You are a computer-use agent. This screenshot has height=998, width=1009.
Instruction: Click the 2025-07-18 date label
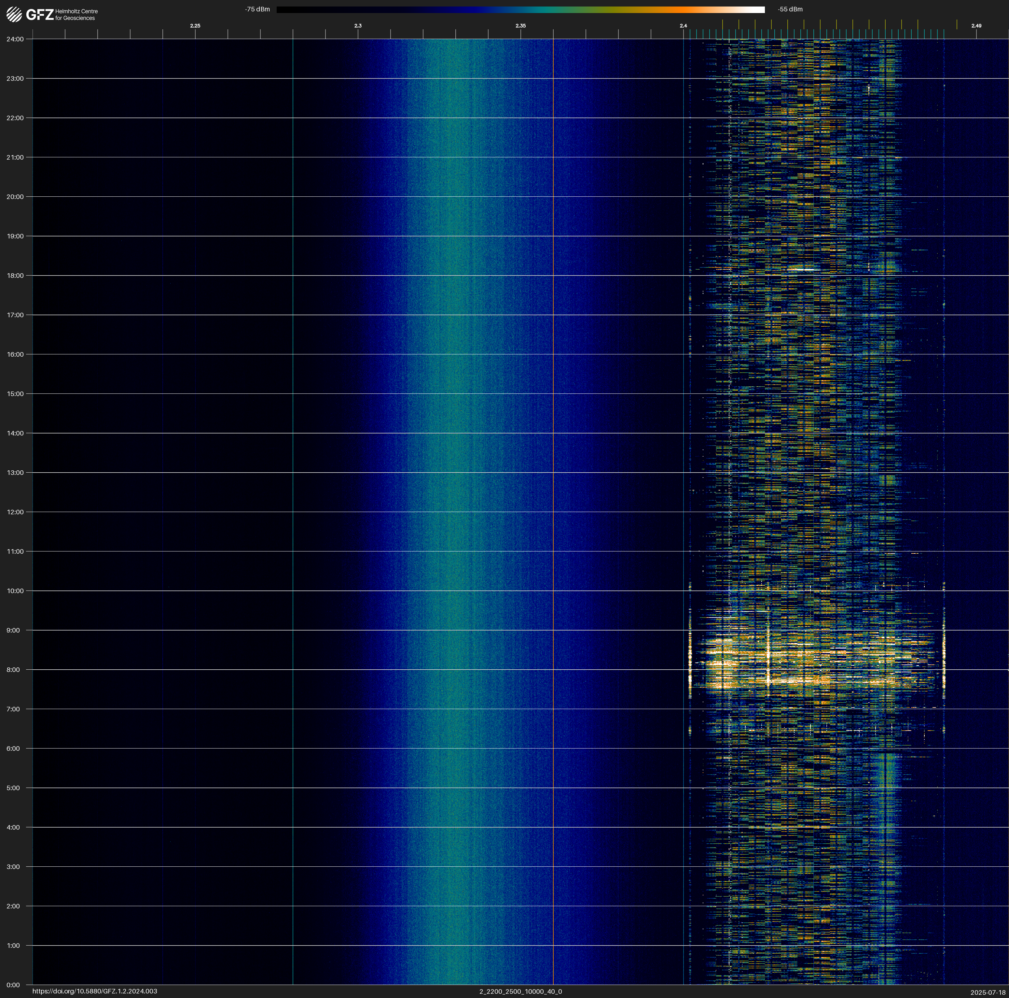click(x=988, y=992)
